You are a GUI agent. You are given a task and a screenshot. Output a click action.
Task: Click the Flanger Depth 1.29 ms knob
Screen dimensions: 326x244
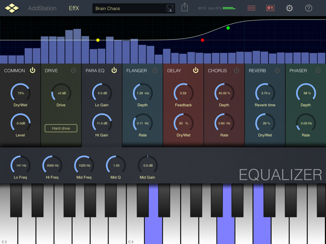[x=143, y=93]
